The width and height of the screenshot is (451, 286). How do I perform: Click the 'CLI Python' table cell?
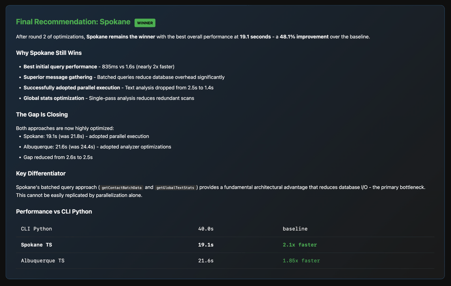coord(36,228)
